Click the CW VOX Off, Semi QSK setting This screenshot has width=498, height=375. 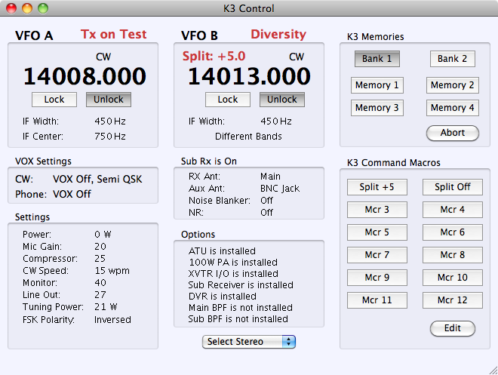point(97,180)
